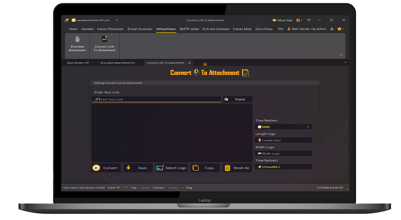Switch to Encoded Attachment Pro document tab
Screen dimensions: 401x220
click(x=118, y=63)
